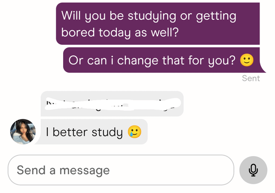Click the word "getting" in top message

[x=216, y=16]
